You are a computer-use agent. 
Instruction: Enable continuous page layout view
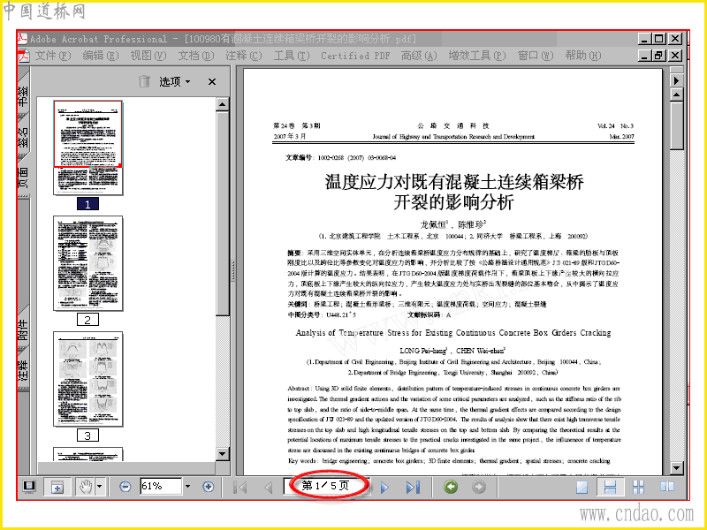610,487
